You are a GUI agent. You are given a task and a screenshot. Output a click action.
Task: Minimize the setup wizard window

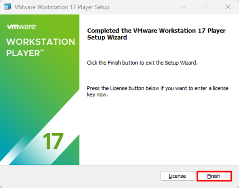(184, 7)
